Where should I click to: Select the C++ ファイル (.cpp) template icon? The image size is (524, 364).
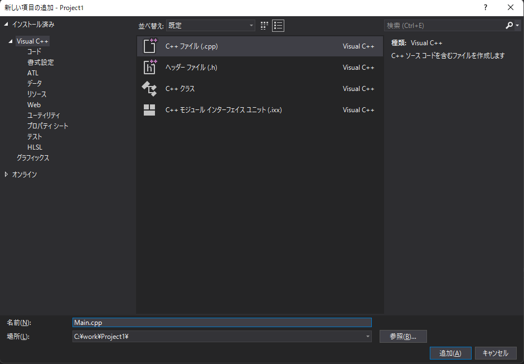[150, 46]
